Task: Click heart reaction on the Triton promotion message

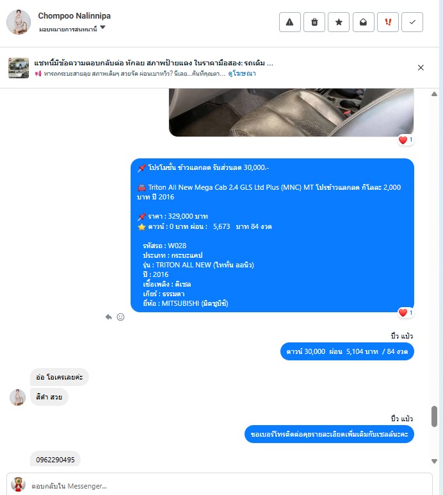Action: (x=405, y=312)
